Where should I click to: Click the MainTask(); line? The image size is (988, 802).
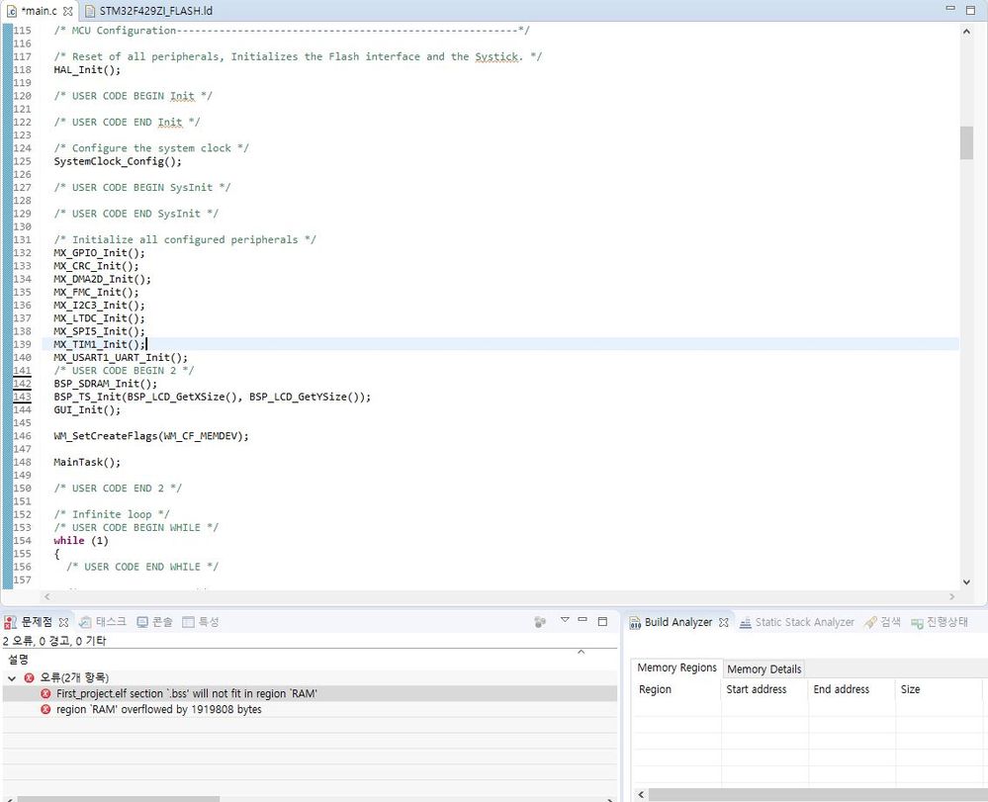pos(87,462)
